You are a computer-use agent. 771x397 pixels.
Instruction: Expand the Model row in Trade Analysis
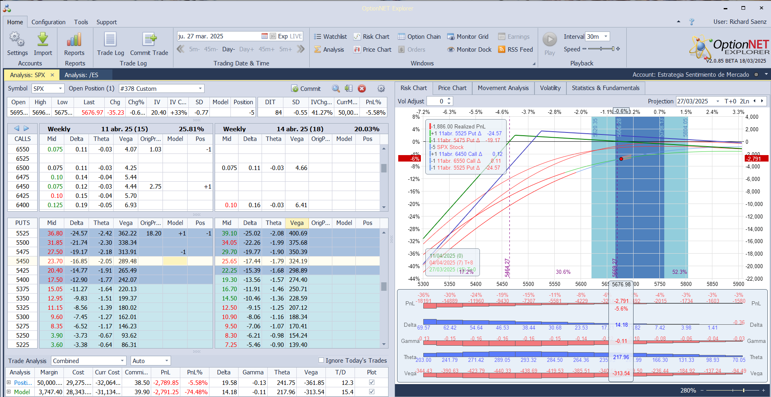9,392
